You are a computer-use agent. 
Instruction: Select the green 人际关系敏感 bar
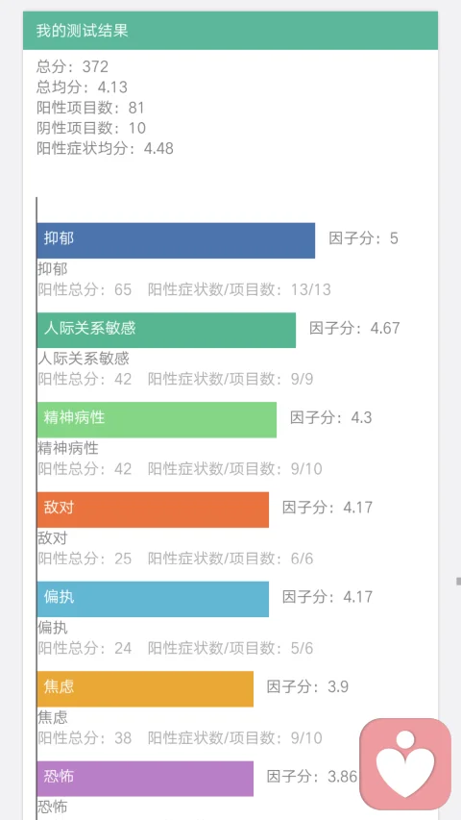pos(166,330)
